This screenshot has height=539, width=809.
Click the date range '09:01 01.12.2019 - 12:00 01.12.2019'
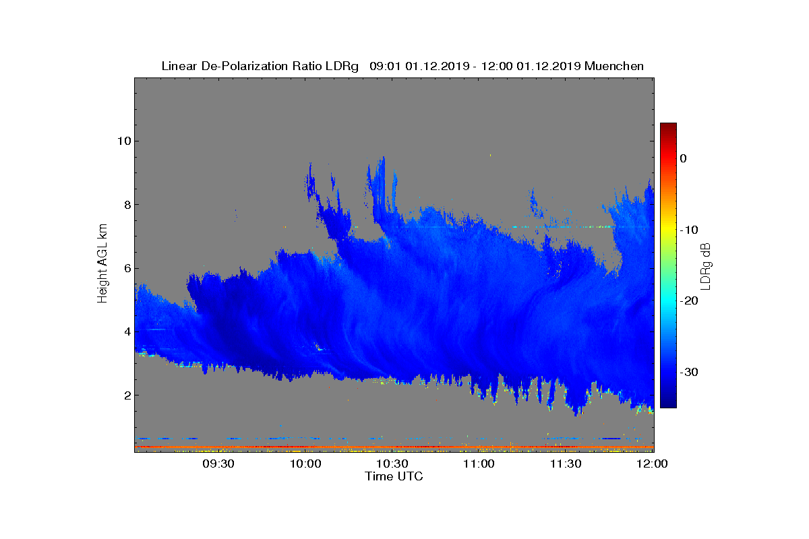[475, 66]
